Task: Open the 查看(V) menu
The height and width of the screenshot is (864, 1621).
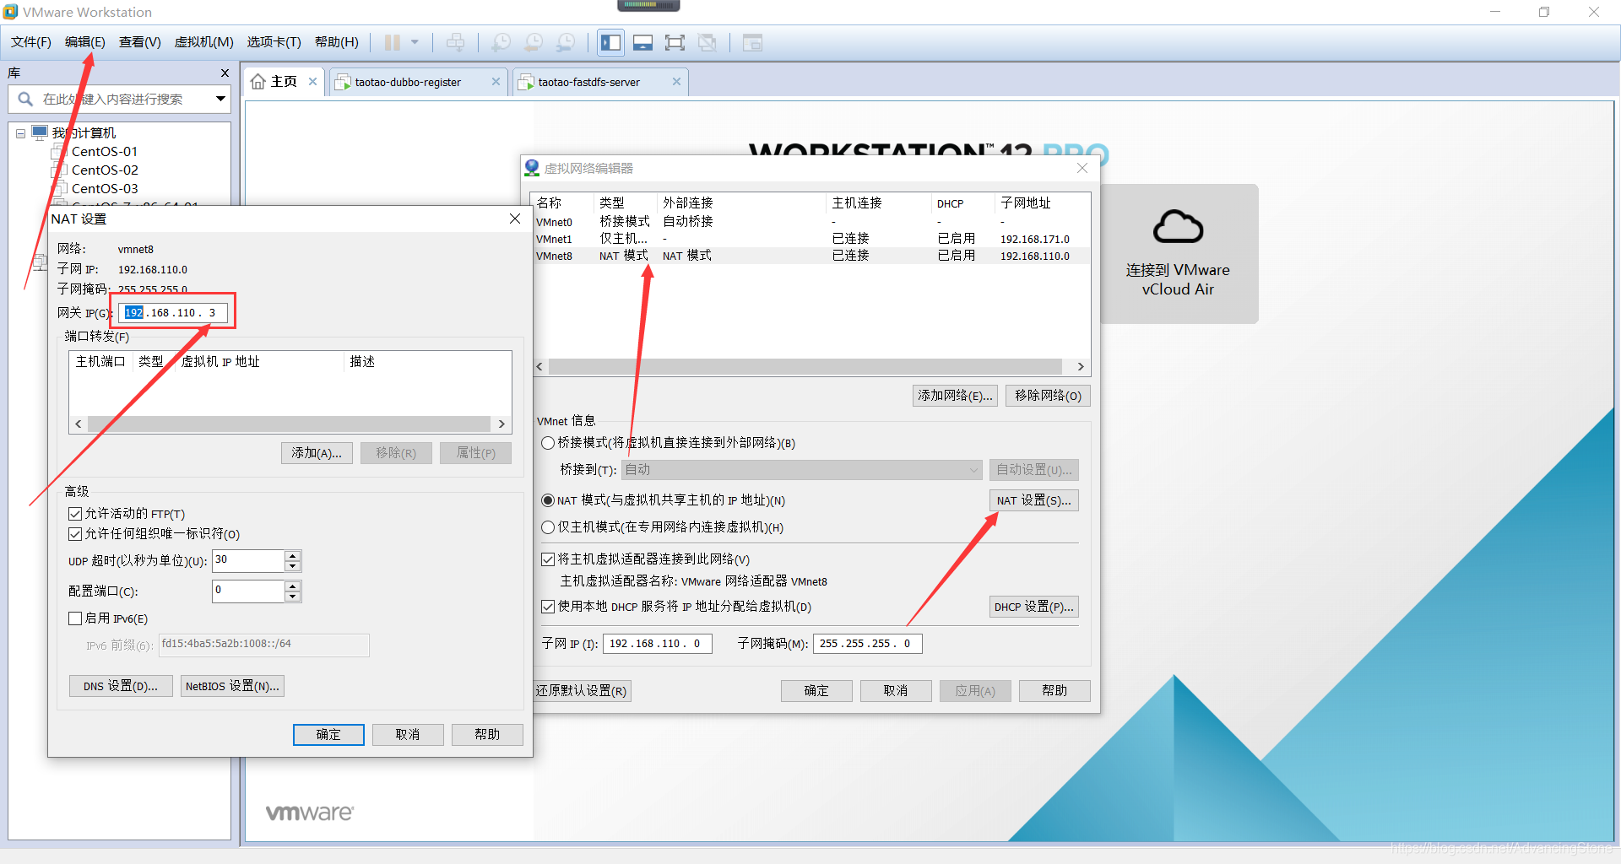Action: [x=140, y=42]
